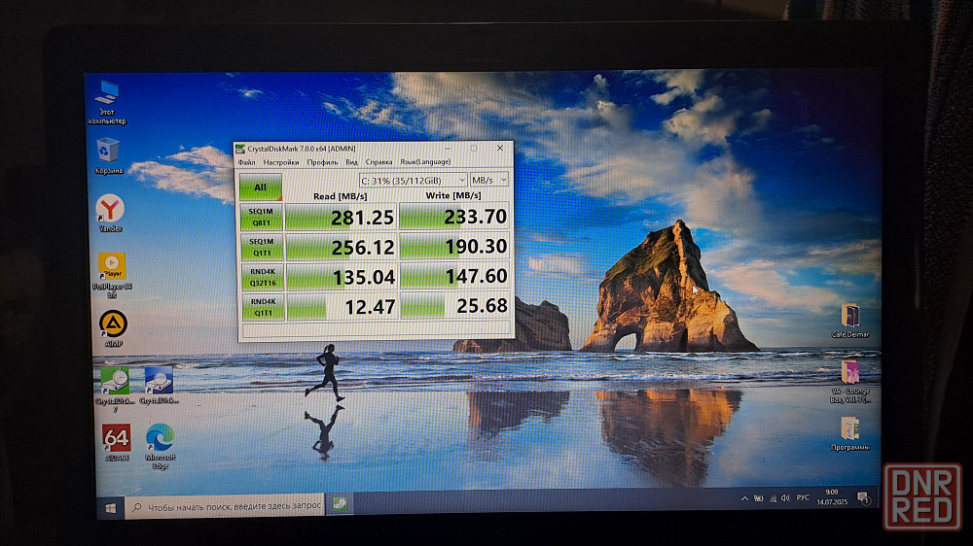973x546 pixels.
Task: Switch the РУС input language indicator
Action: pyautogui.click(x=803, y=497)
